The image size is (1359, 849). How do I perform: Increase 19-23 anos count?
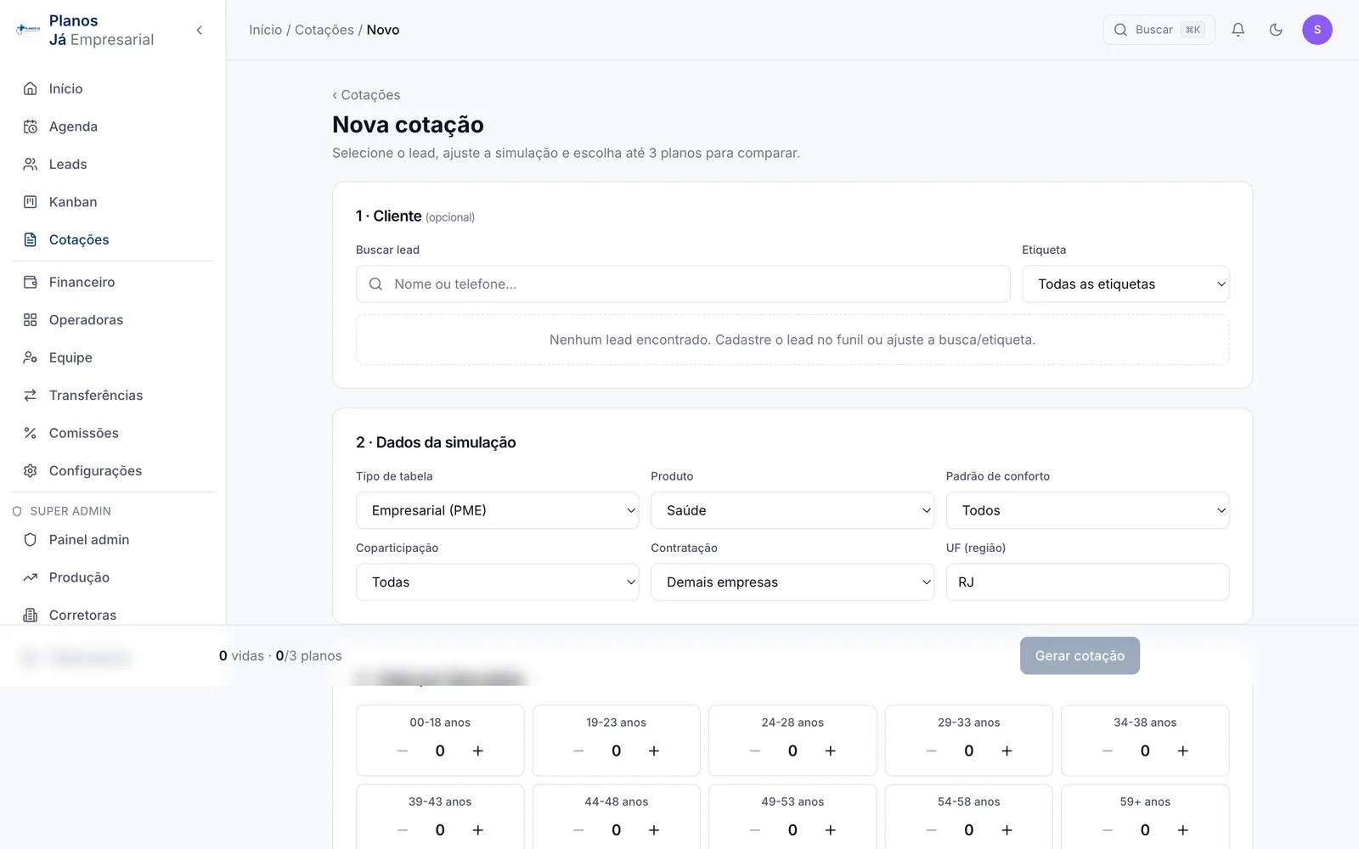click(654, 751)
